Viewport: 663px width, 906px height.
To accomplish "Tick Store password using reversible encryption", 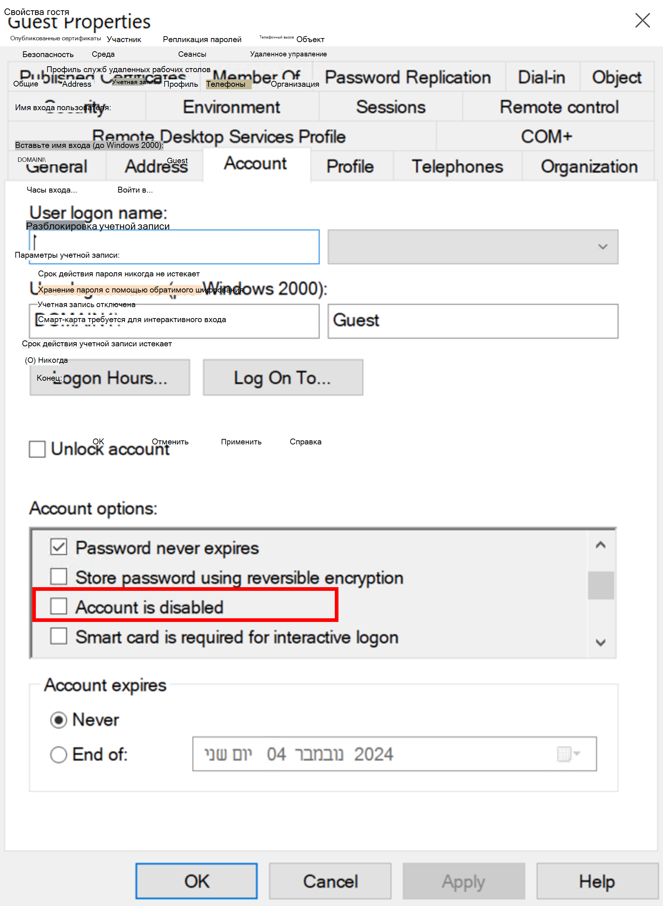I will click(x=59, y=577).
